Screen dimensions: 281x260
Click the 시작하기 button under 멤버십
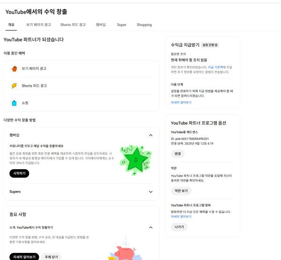[x=19, y=173]
